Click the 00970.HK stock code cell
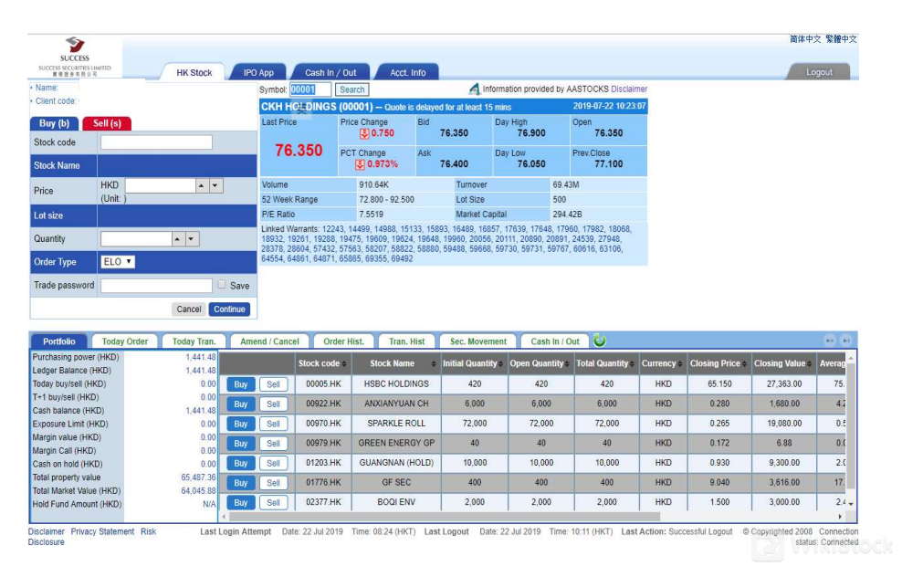The height and width of the screenshot is (577, 902). pos(323,424)
